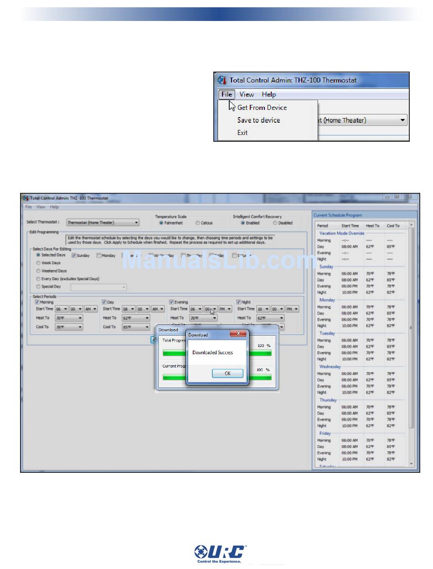Viewport: 433px width, 569px height.
Task: Open Night Start Time PM dropdown
Action: [x=293, y=309]
